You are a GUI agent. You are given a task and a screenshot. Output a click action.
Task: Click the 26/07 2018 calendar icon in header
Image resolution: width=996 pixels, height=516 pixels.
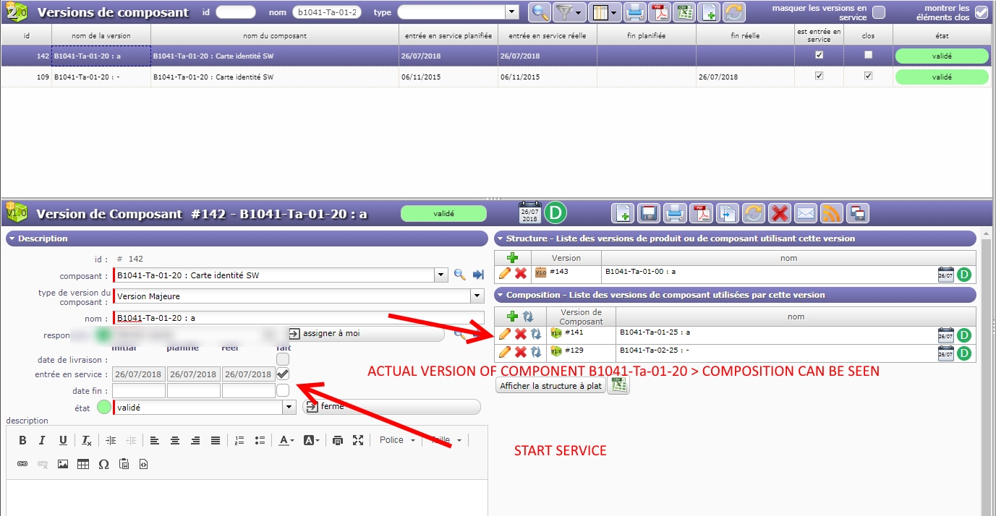529,213
